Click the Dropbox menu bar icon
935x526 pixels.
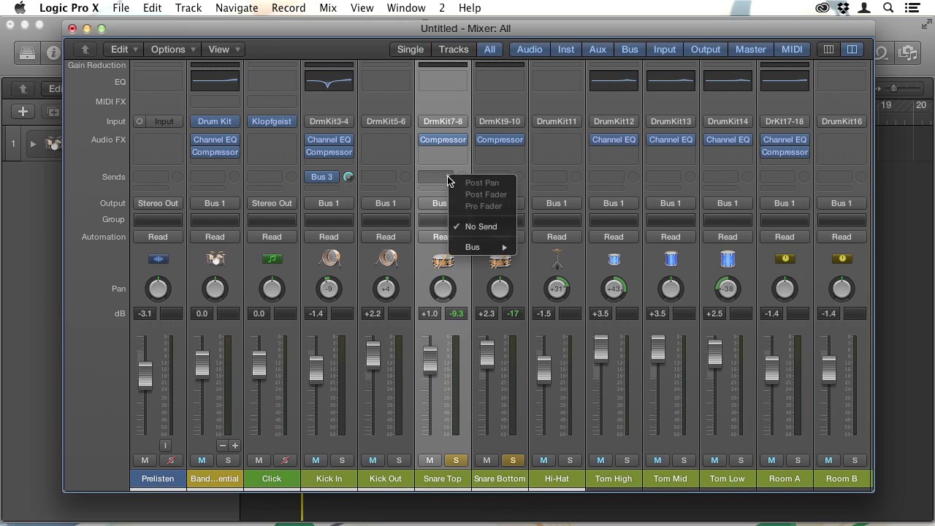(x=844, y=8)
